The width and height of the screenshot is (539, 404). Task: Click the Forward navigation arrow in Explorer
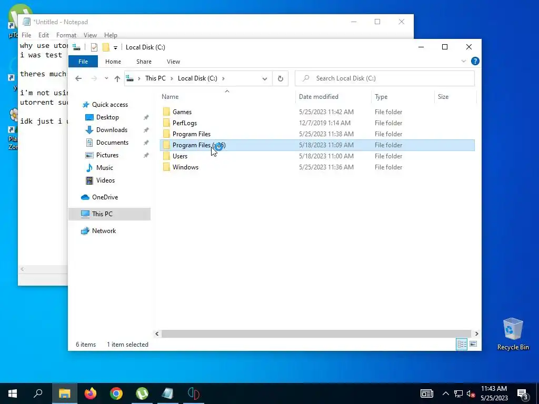(94, 78)
